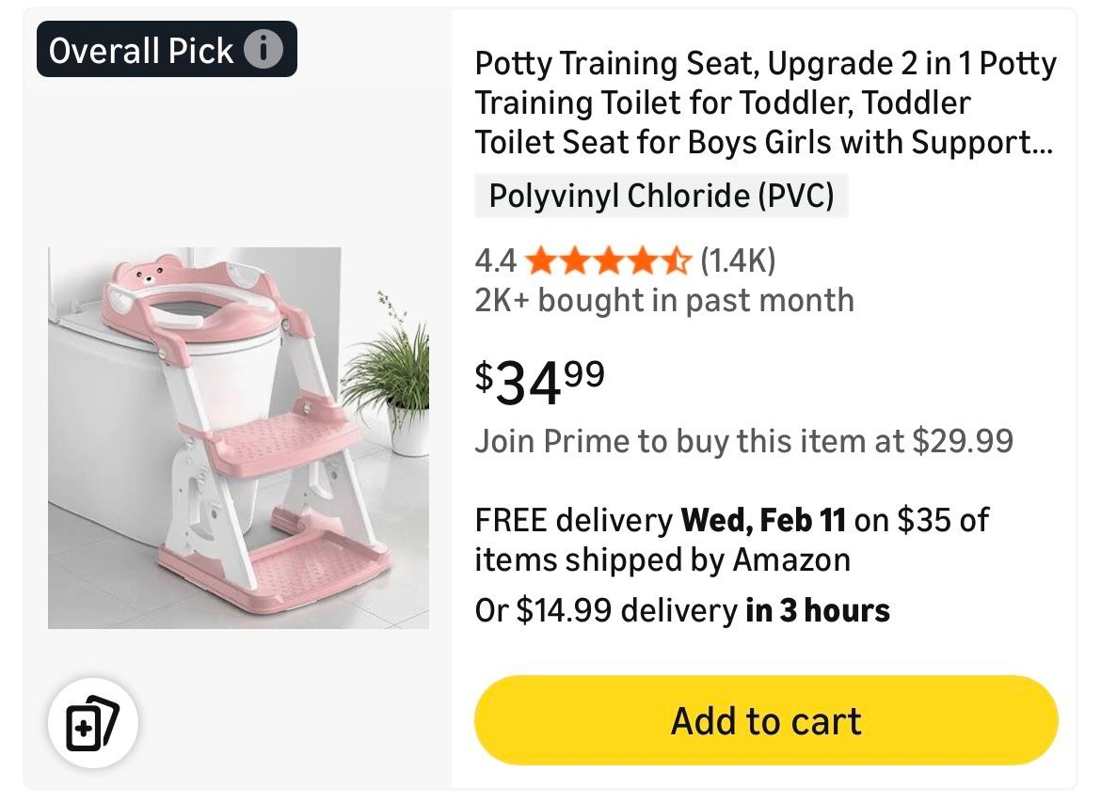Click the 4.4 rating number
The height and width of the screenshot is (803, 1101).
pyautogui.click(x=495, y=260)
